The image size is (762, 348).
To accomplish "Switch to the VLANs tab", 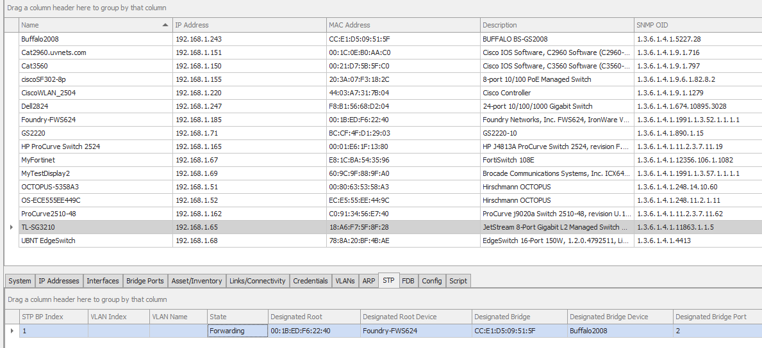I will [x=345, y=281].
